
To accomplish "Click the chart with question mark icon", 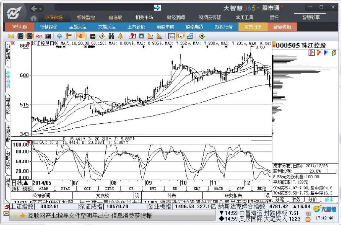I will [x=132, y=36].
